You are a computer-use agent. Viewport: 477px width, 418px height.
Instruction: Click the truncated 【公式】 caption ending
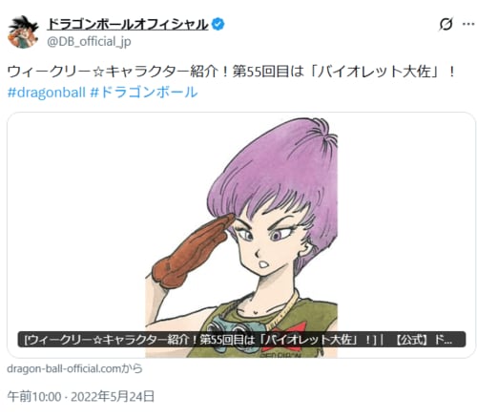coord(423,340)
